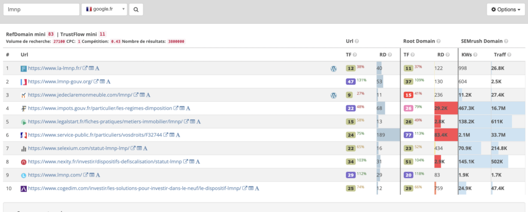Image resolution: width=528 pixels, height=212 pixels.
Task: Open the service-public.fr F32744 link
Action: (x=95, y=135)
